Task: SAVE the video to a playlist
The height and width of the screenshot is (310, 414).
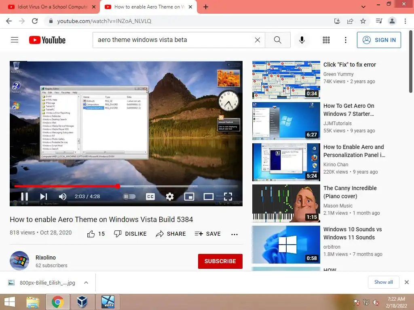Action: click(x=207, y=234)
